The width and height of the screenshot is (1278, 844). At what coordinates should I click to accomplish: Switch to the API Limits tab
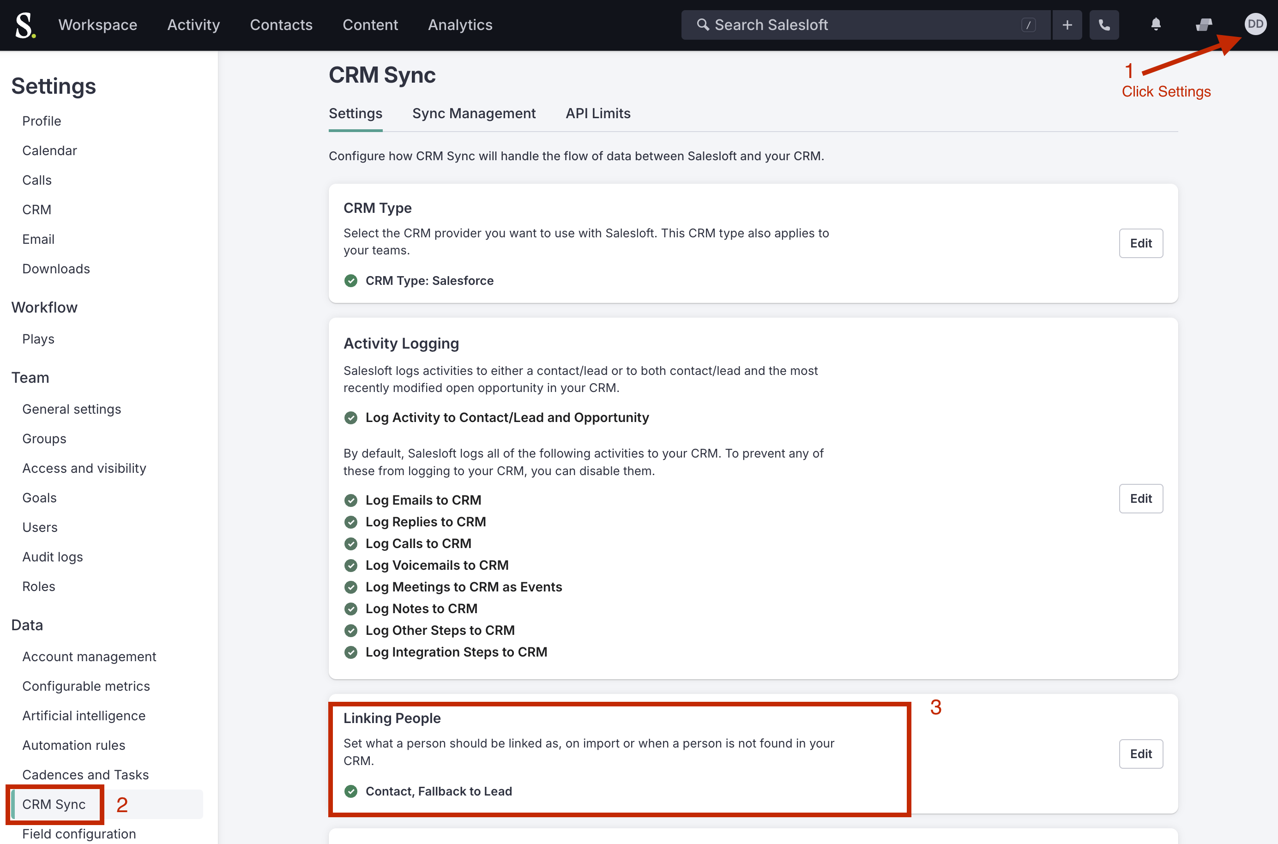click(x=598, y=114)
